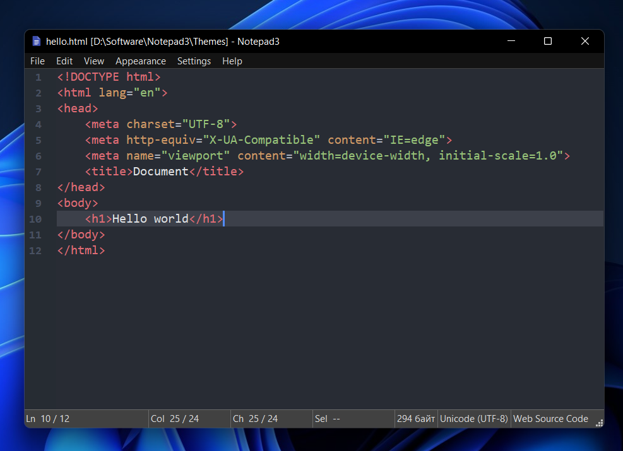Maximize the Notepad3 window
The height and width of the screenshot is (451, 623).
tap(548, 41)
